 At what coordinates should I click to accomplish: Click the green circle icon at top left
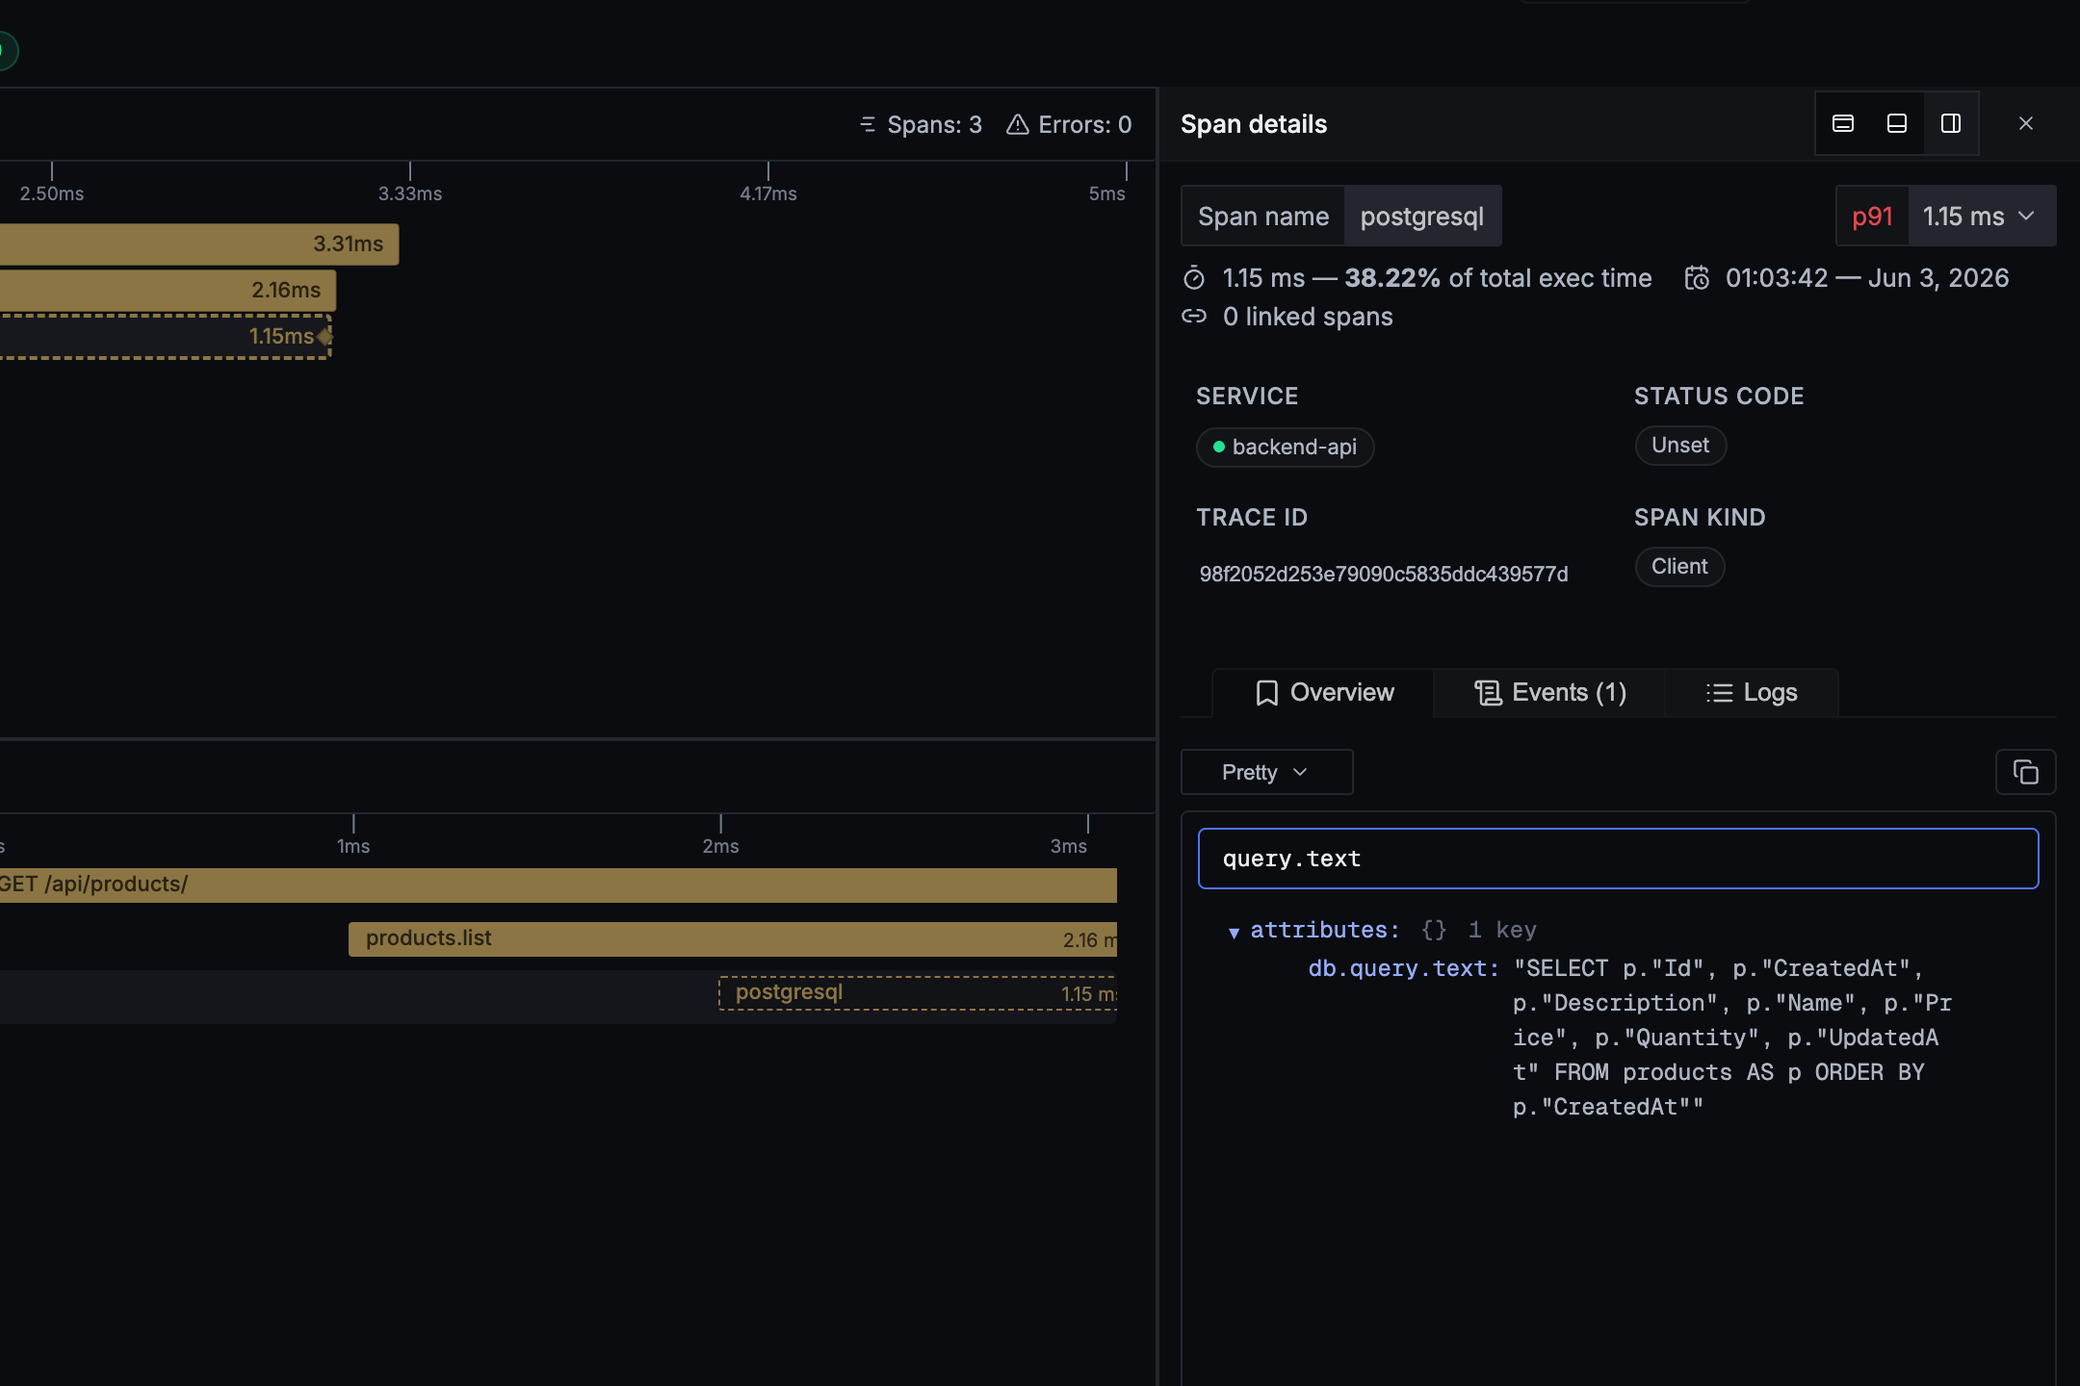tap(6, 51)
